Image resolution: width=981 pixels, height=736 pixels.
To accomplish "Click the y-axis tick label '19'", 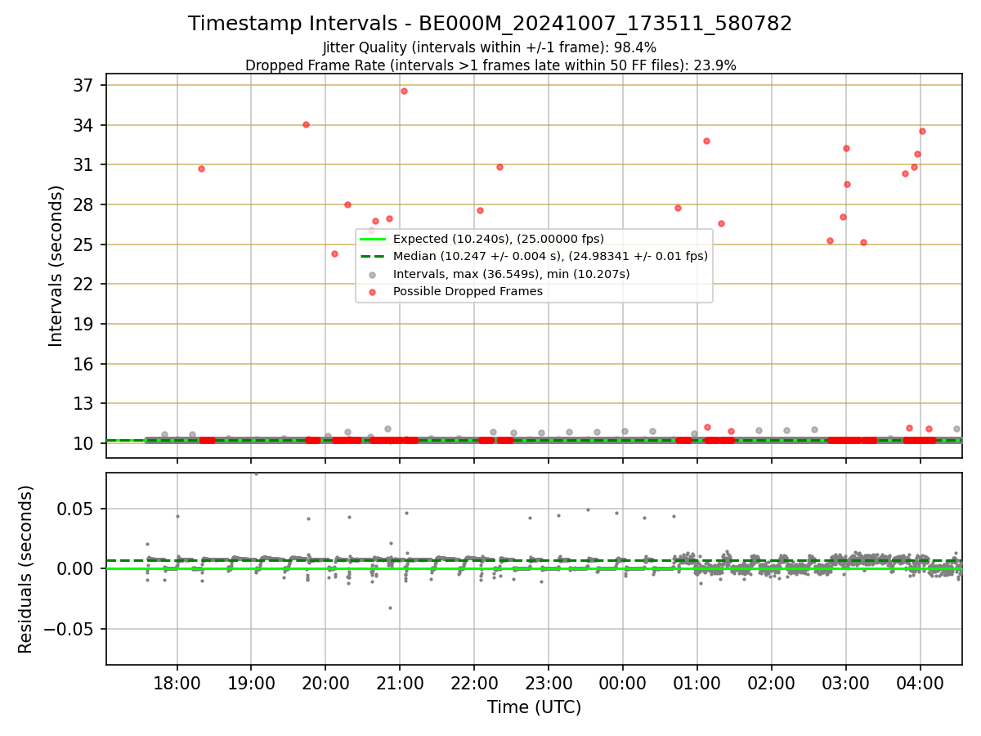I will [x=83, y=324].
